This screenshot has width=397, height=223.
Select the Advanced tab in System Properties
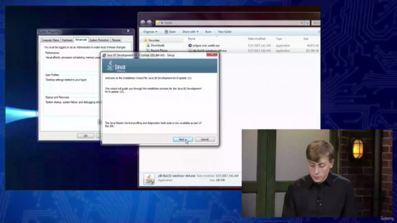[81, 40]
